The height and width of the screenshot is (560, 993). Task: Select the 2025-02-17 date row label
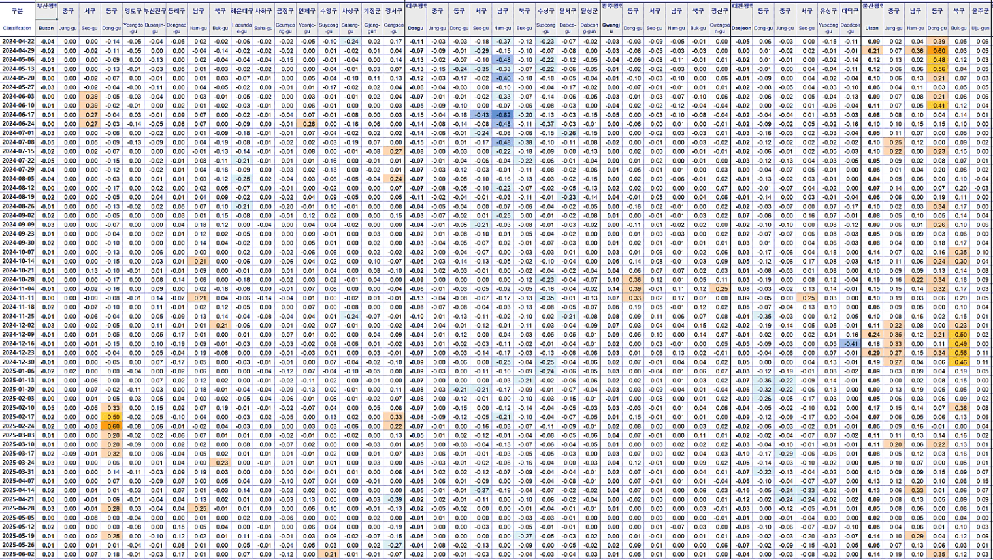pyautogui.click(x=18, y=416)
